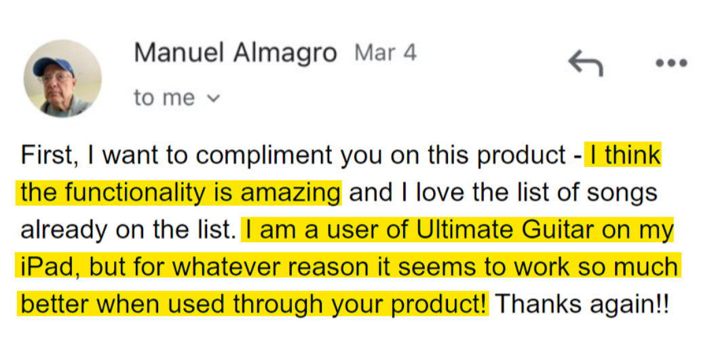This screenshot has width=714, height=338.
Task: Click the "to me" recipient text
Action: 164,98
